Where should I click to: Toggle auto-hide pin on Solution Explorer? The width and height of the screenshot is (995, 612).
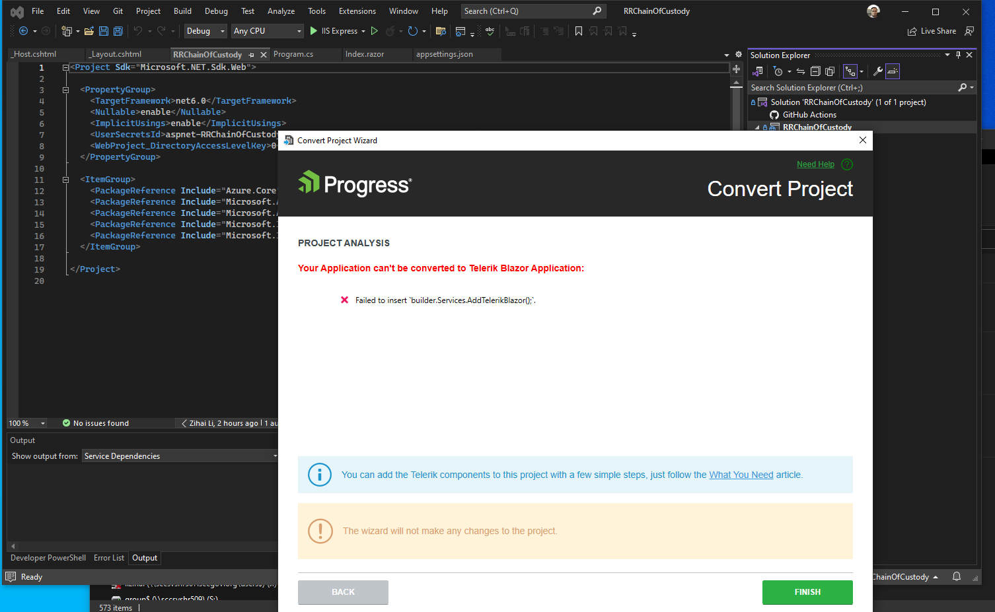(x=958, y=55)
